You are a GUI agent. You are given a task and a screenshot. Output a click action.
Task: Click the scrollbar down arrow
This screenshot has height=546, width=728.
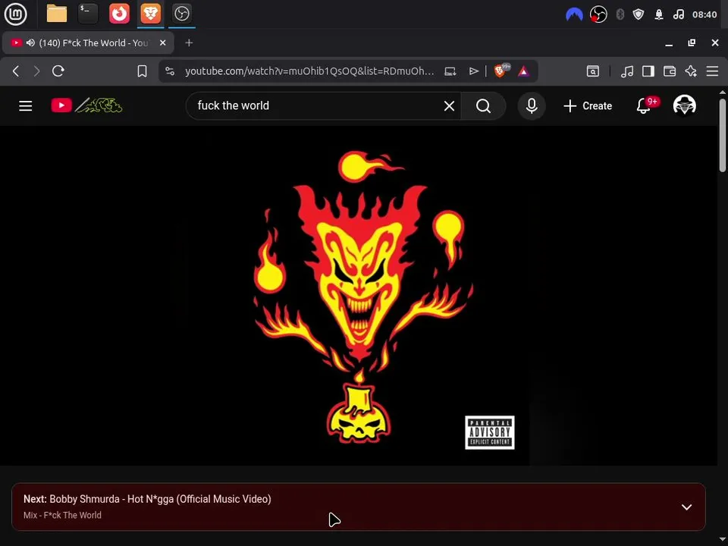[x=723, y=539]
